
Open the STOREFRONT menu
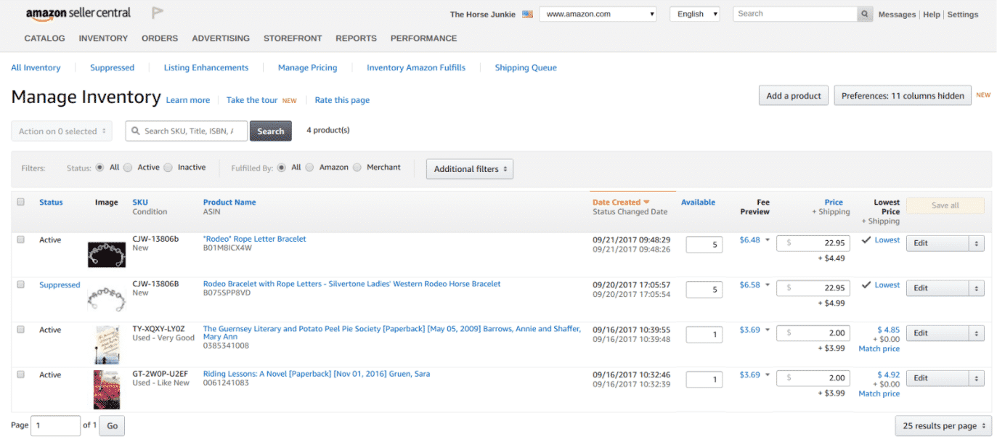pos(293,38)
